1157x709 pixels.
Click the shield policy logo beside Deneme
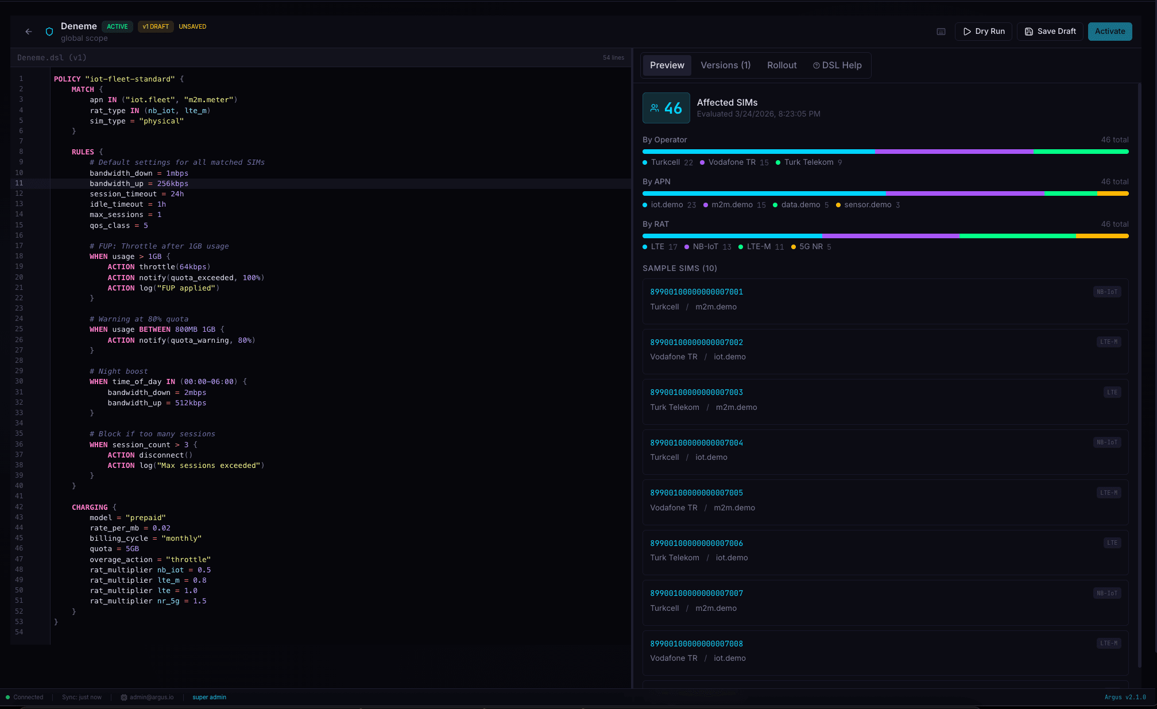49,32
